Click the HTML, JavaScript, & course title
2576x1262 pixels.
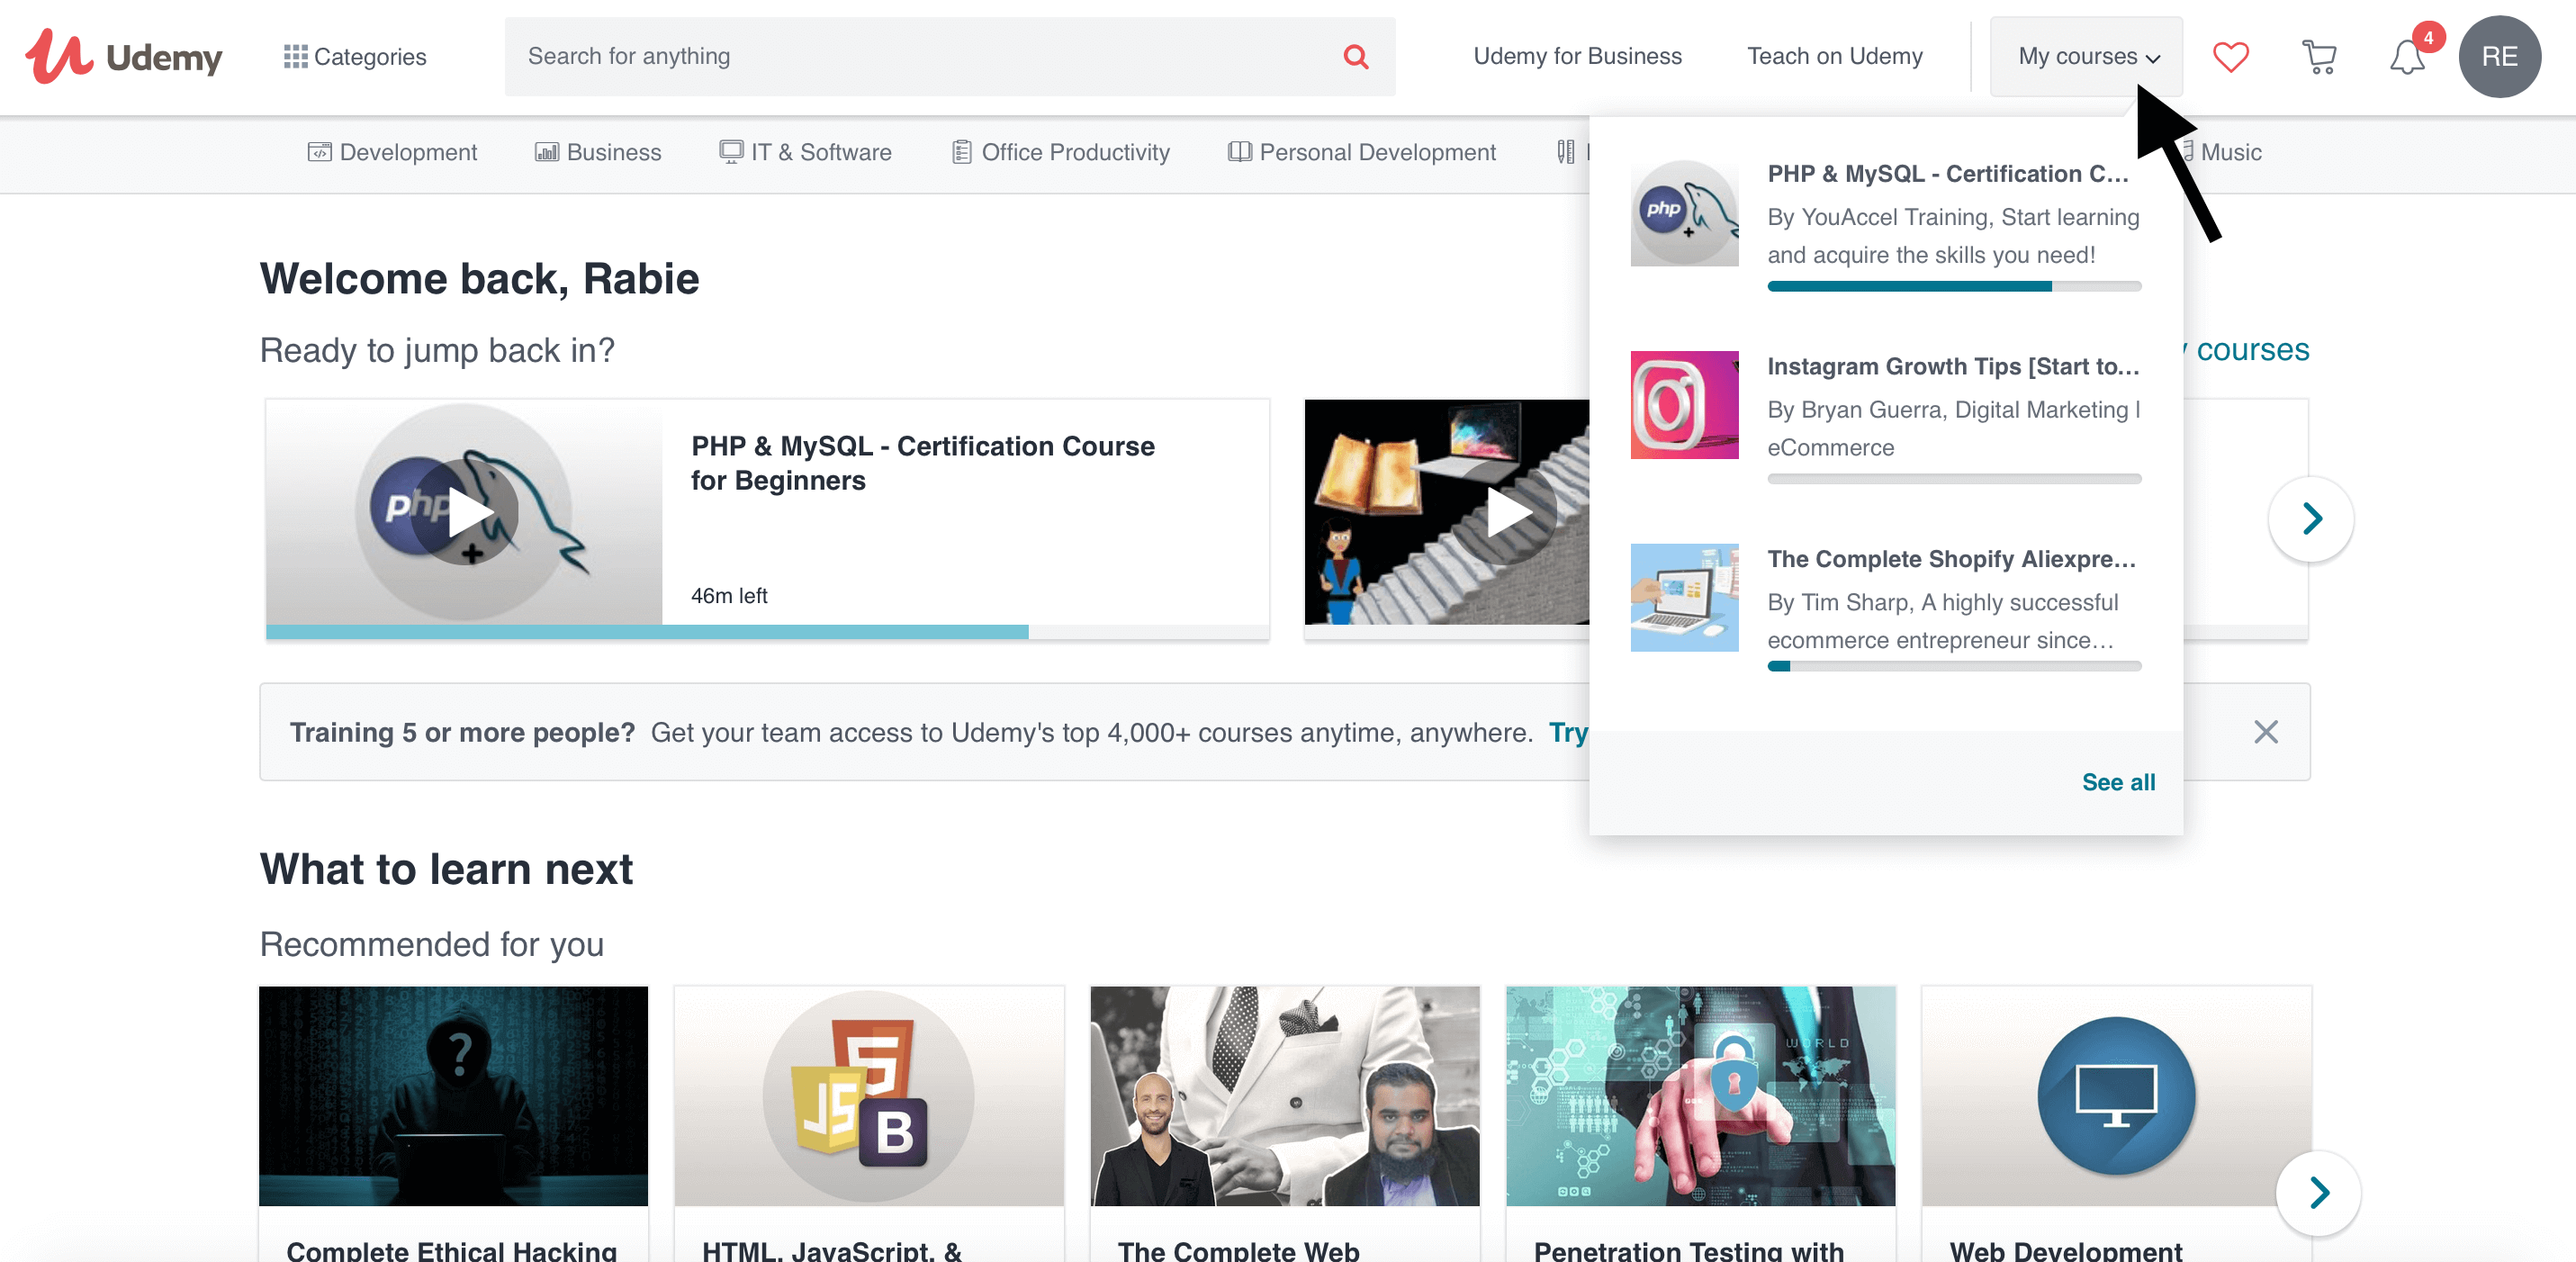[832, 1250]
